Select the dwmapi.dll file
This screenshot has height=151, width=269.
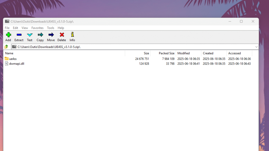16,64
